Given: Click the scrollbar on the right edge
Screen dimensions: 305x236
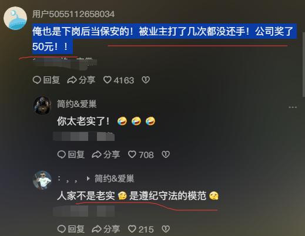Looking at the screenshot, I should coord(303,65).
